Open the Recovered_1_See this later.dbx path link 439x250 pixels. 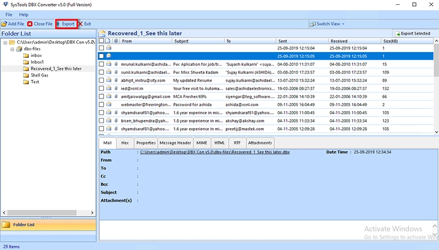[215, 152]
